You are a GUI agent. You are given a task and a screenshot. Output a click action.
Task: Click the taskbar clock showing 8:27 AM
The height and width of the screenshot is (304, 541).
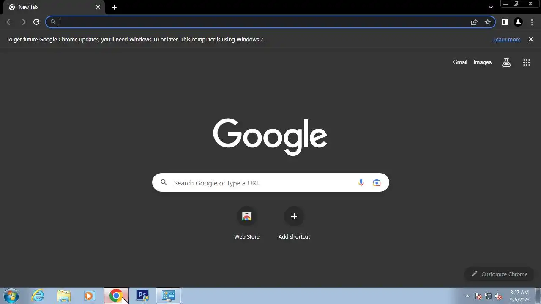tap(519, 296)
